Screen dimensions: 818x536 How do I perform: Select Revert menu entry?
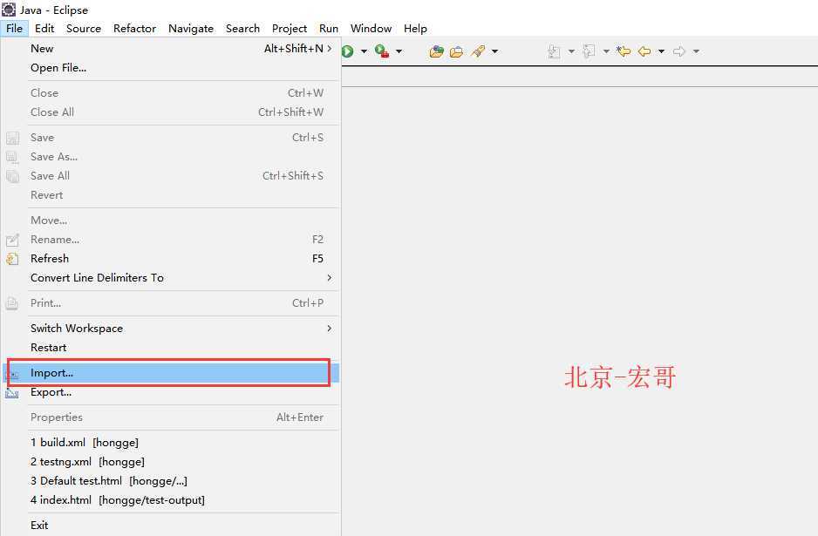click(171, 195)
